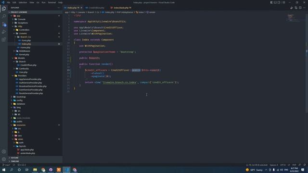308x173 pixels.
Task: Click the Task View icon in taskbar
Action: pyautogui.click(x=27, y=170)
